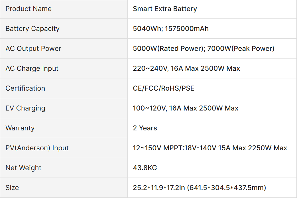Click the Size label cell
Viewport: 297px width, 198px height.
(x=64, y=187)
